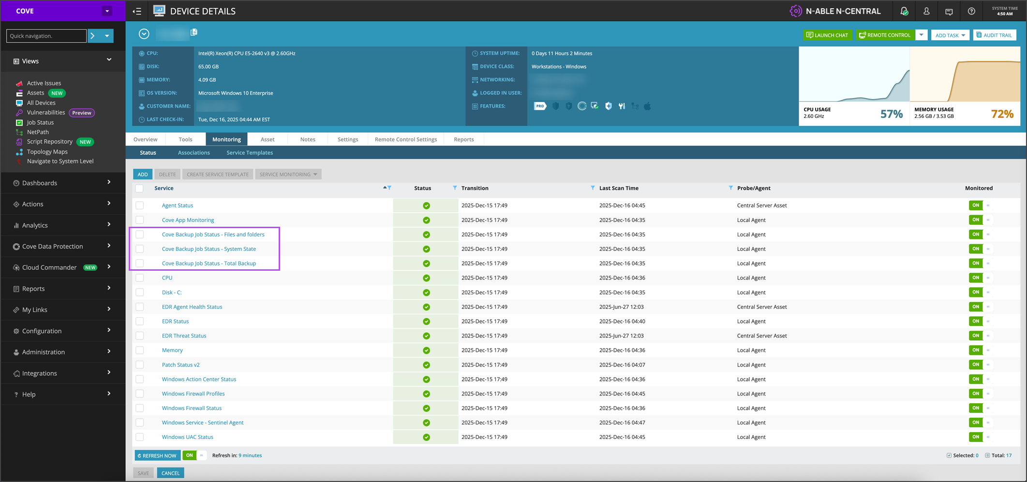Open the user profile icon
1027x482 pixels.
926,11
